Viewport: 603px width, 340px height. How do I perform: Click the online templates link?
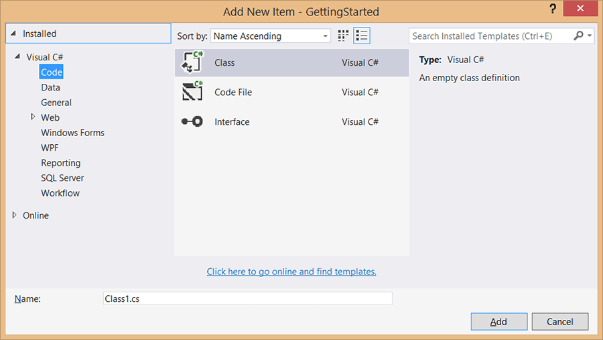[x=291, y=272]
